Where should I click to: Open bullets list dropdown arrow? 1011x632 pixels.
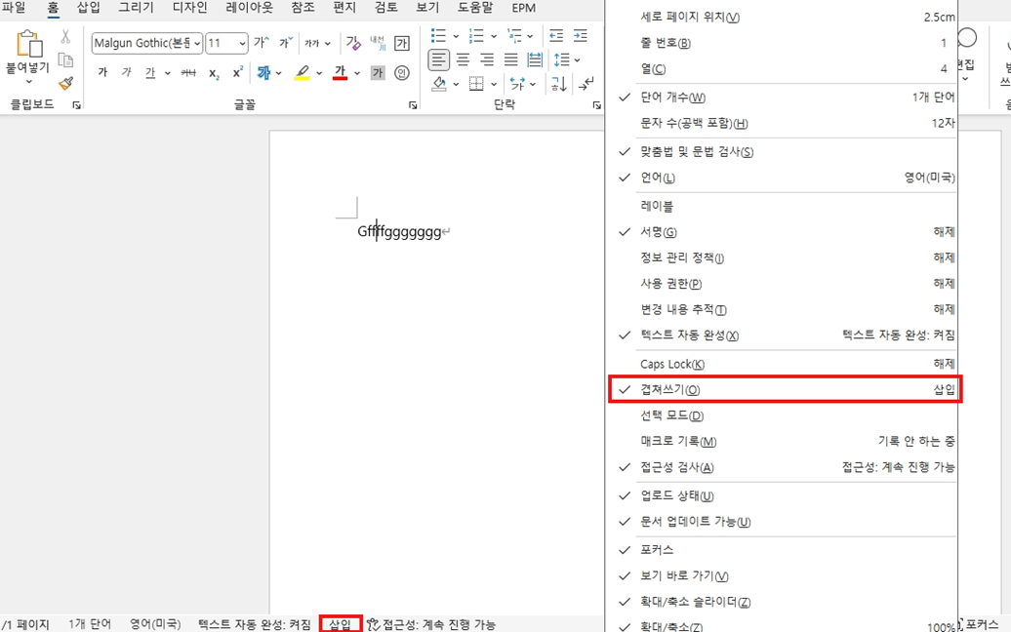[455, 36]
